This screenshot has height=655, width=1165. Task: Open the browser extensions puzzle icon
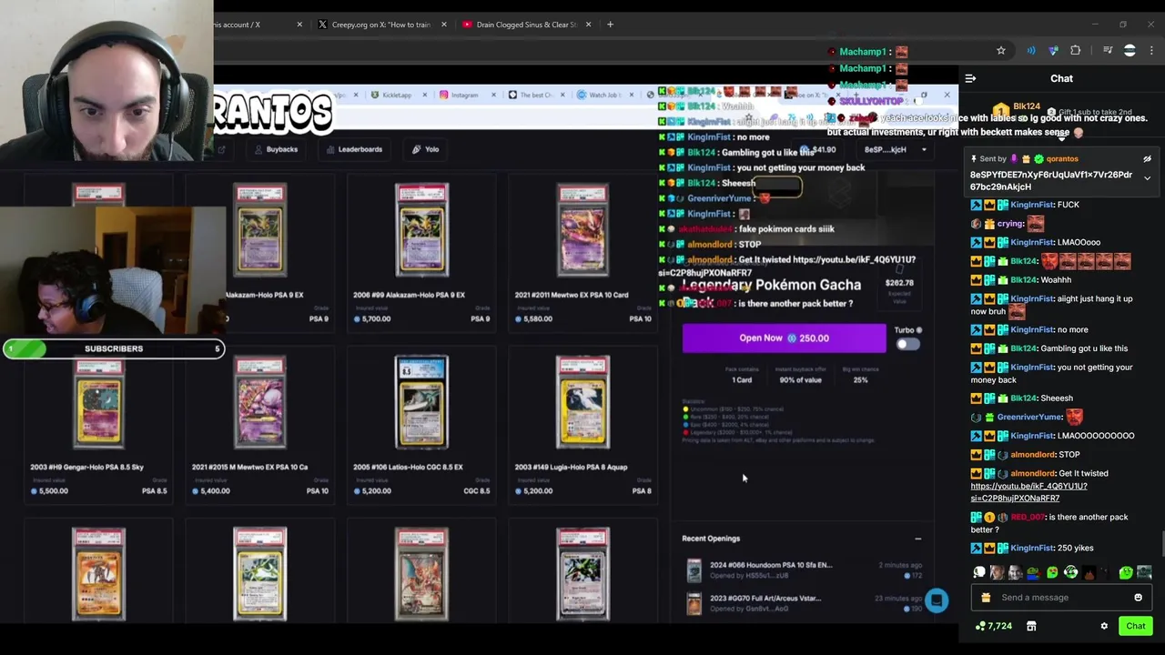point(1076,51)
